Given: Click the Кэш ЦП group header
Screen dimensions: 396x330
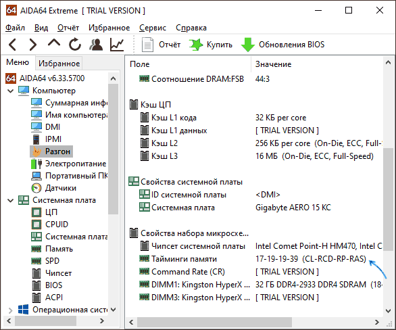Looking at the screenshot, I should [x=150, y=105].
